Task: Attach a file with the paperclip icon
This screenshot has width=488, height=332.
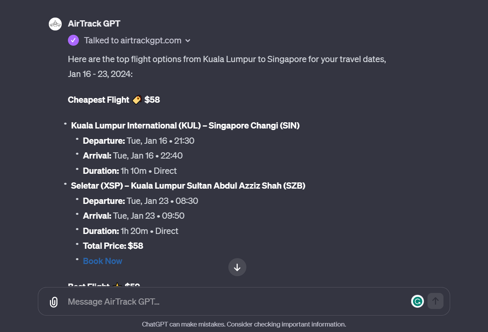Action: [x=53, y=302]
